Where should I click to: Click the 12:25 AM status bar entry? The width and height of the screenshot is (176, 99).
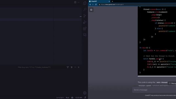[x=79, y=98]
